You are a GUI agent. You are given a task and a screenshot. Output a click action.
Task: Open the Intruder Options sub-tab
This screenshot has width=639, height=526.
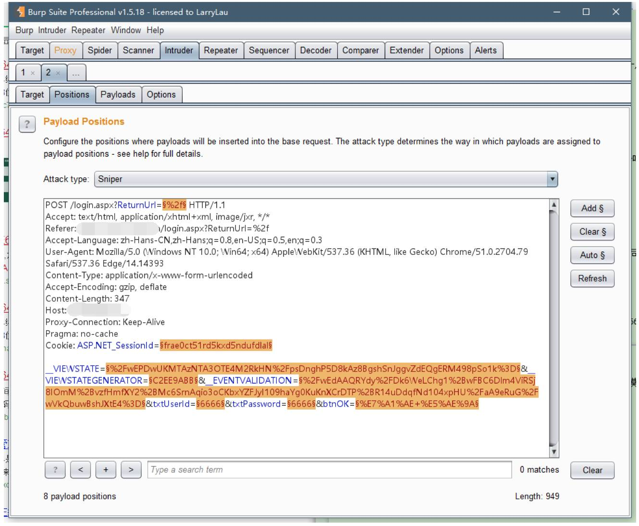pyautogui.click(x=161, y=95)
